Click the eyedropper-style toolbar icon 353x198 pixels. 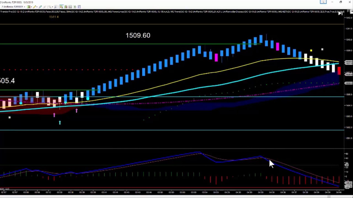tap(40, 7)
